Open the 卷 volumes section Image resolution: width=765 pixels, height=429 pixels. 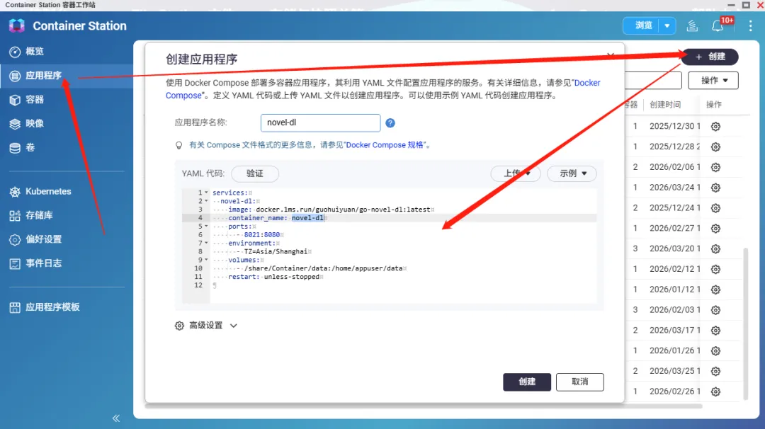coord(30,147)
